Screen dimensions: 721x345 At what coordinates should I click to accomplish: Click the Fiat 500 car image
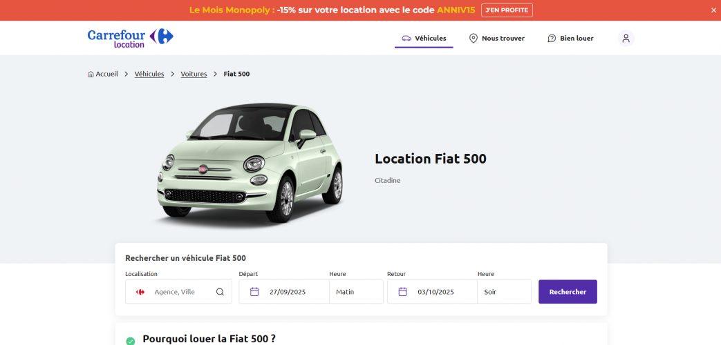pos(250,163)
